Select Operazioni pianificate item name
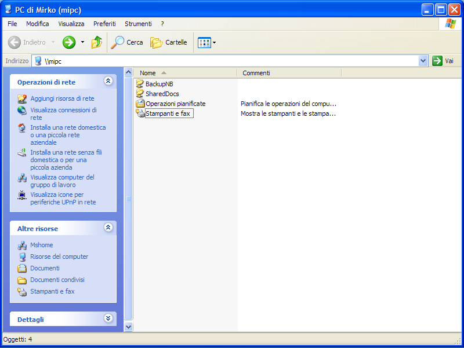The height and width of the screenshot is (348, 464). coord(176,104)
